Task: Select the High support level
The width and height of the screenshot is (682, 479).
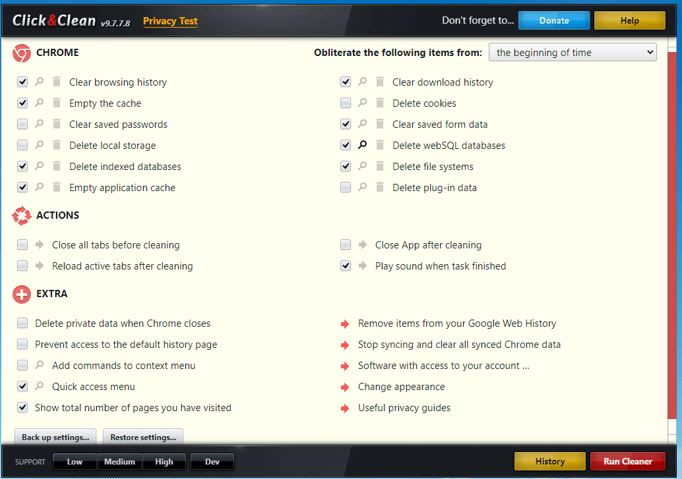Action: tap(164, 462)
